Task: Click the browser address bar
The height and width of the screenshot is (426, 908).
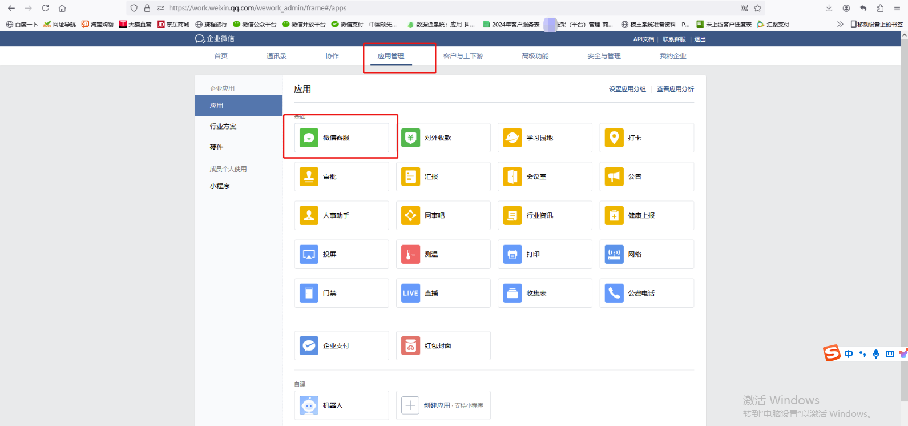Action: pyautogui.click(x=428, y=8)
